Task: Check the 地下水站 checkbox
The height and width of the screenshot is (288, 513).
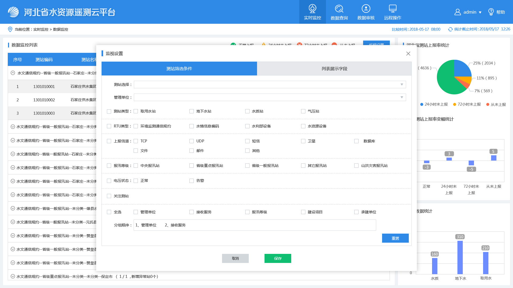Action: point(192,111)
